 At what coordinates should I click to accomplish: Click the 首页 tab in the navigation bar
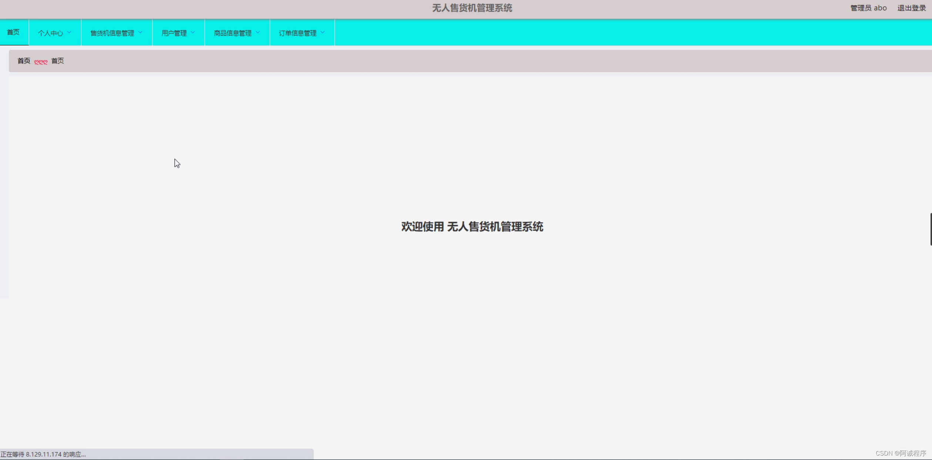click(13, 32)
